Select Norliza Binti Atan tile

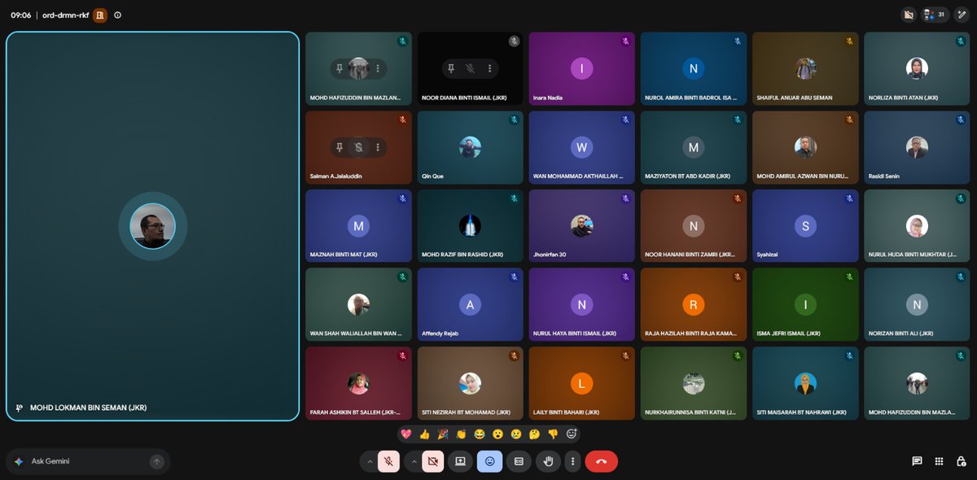(917, 68)
